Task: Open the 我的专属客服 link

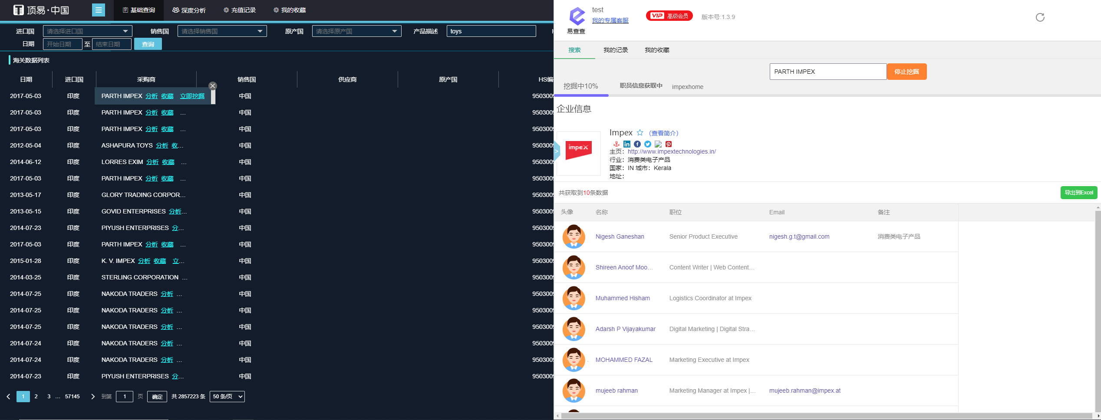Action: [x=610, y=20]
